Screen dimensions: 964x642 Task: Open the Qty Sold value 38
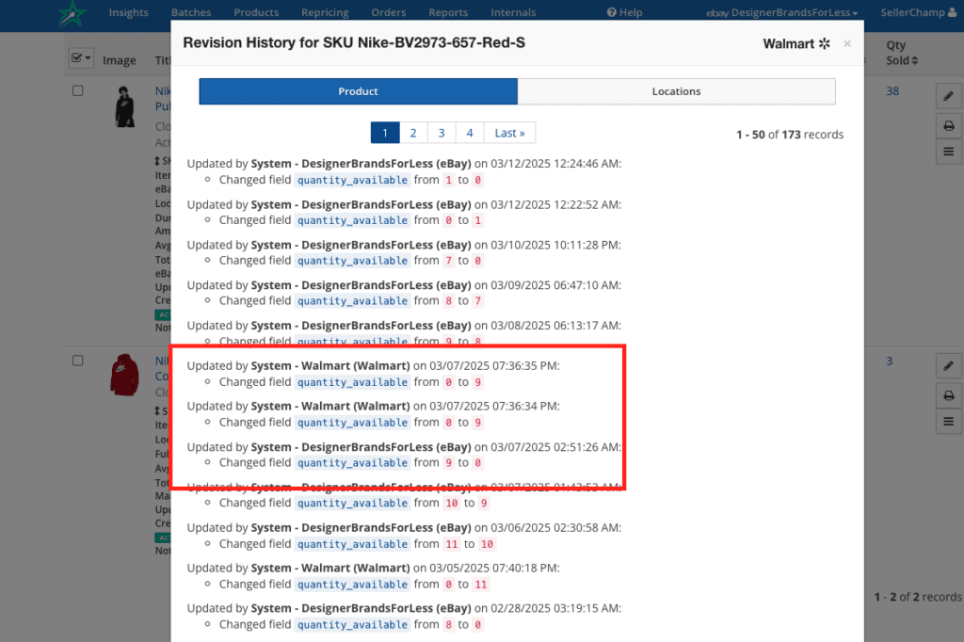(x=892, y=91)
